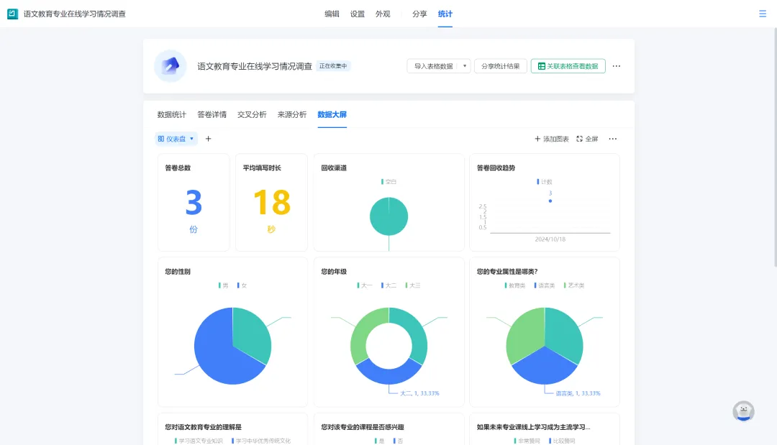The width and height of the screenshot is (777, 445).
Task: Click the fullscreen icon next to 全屏
Action: pyautogui.click(x=579, y=139)
